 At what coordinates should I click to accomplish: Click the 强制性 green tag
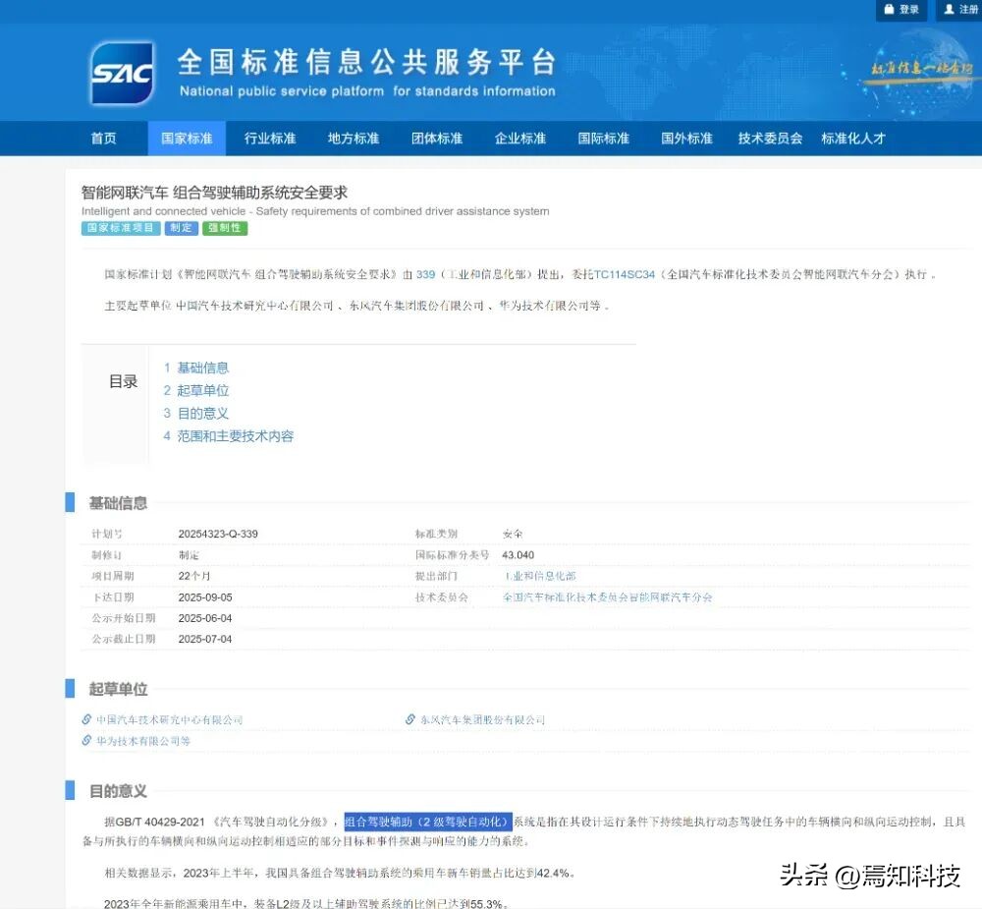click(224, 228)
